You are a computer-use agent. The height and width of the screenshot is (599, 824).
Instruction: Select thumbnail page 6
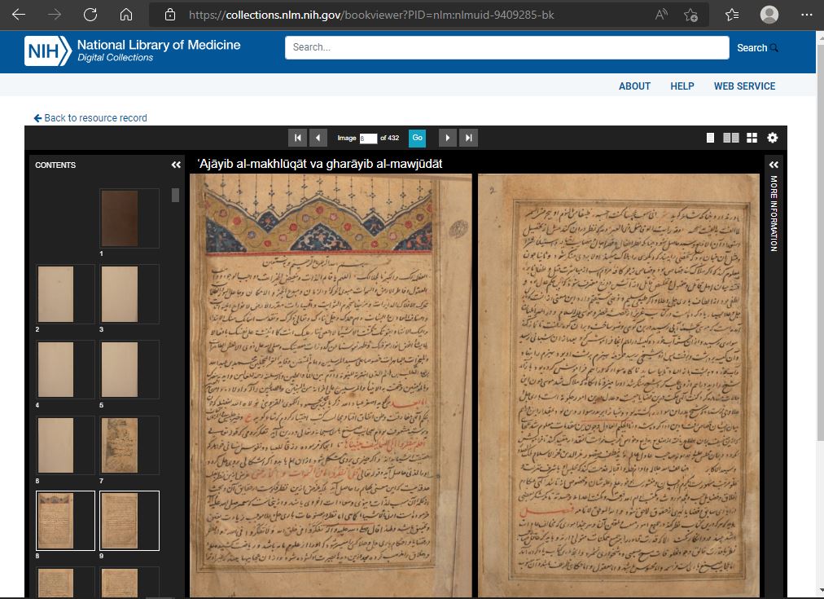point(65,446)
